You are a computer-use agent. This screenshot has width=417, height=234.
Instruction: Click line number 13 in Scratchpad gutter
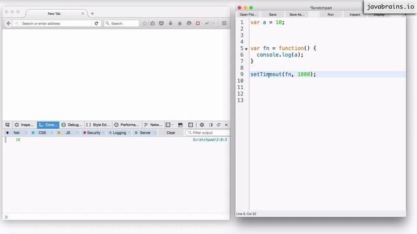(240, 100)
